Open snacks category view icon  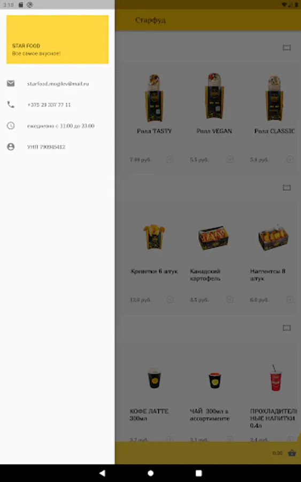click(x=287, y=187)
